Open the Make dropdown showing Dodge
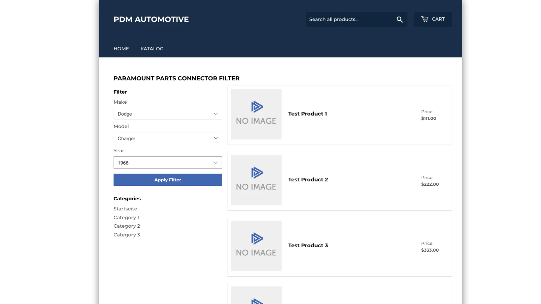The height and width of the screenshot is (304, 541). (x=168, y=114)
